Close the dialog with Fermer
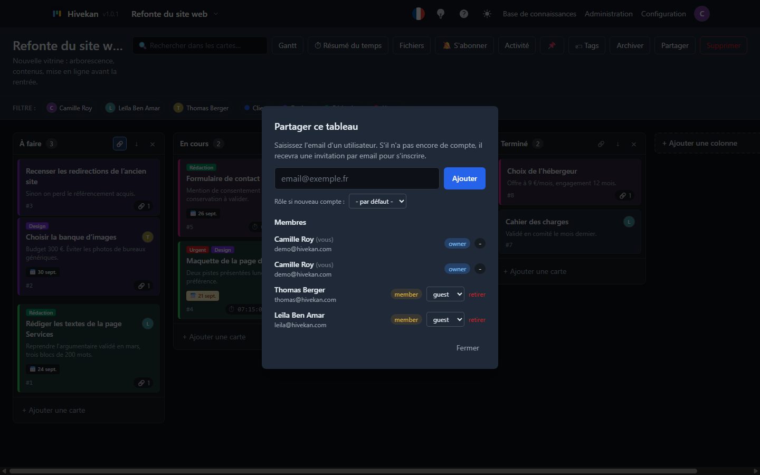Screen dimensions: 760x475 click(x=468, y=348)
